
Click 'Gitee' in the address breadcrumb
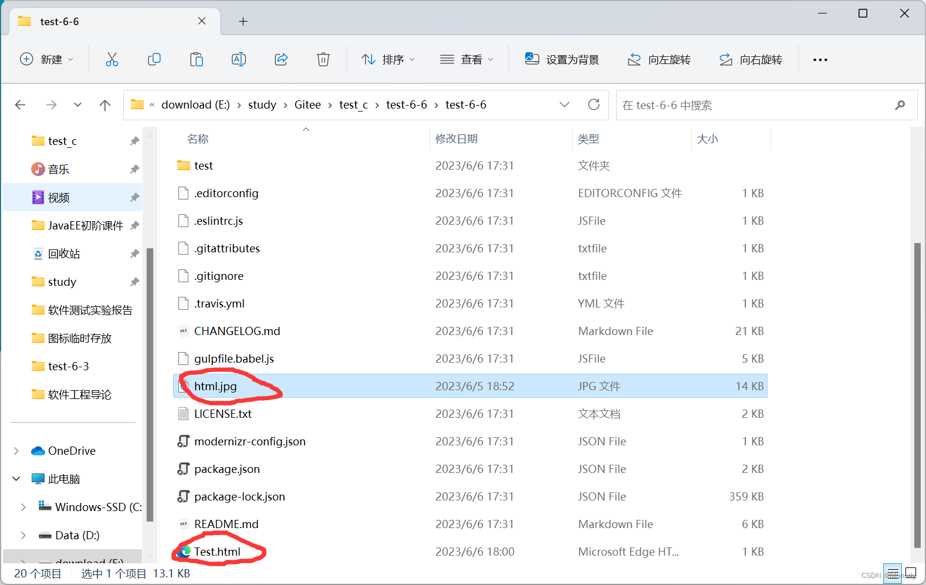click(307, 104)
